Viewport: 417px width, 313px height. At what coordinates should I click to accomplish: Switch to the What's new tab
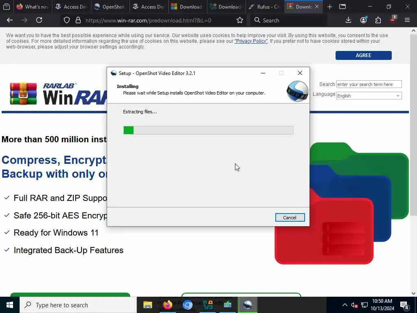pos(33,7)
